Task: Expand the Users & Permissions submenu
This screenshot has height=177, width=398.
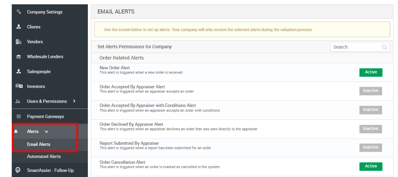Action: pos(74,101)
